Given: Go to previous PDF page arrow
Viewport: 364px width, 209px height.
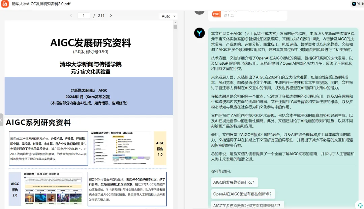Looking at the screenshot, I should click(71, 15).
